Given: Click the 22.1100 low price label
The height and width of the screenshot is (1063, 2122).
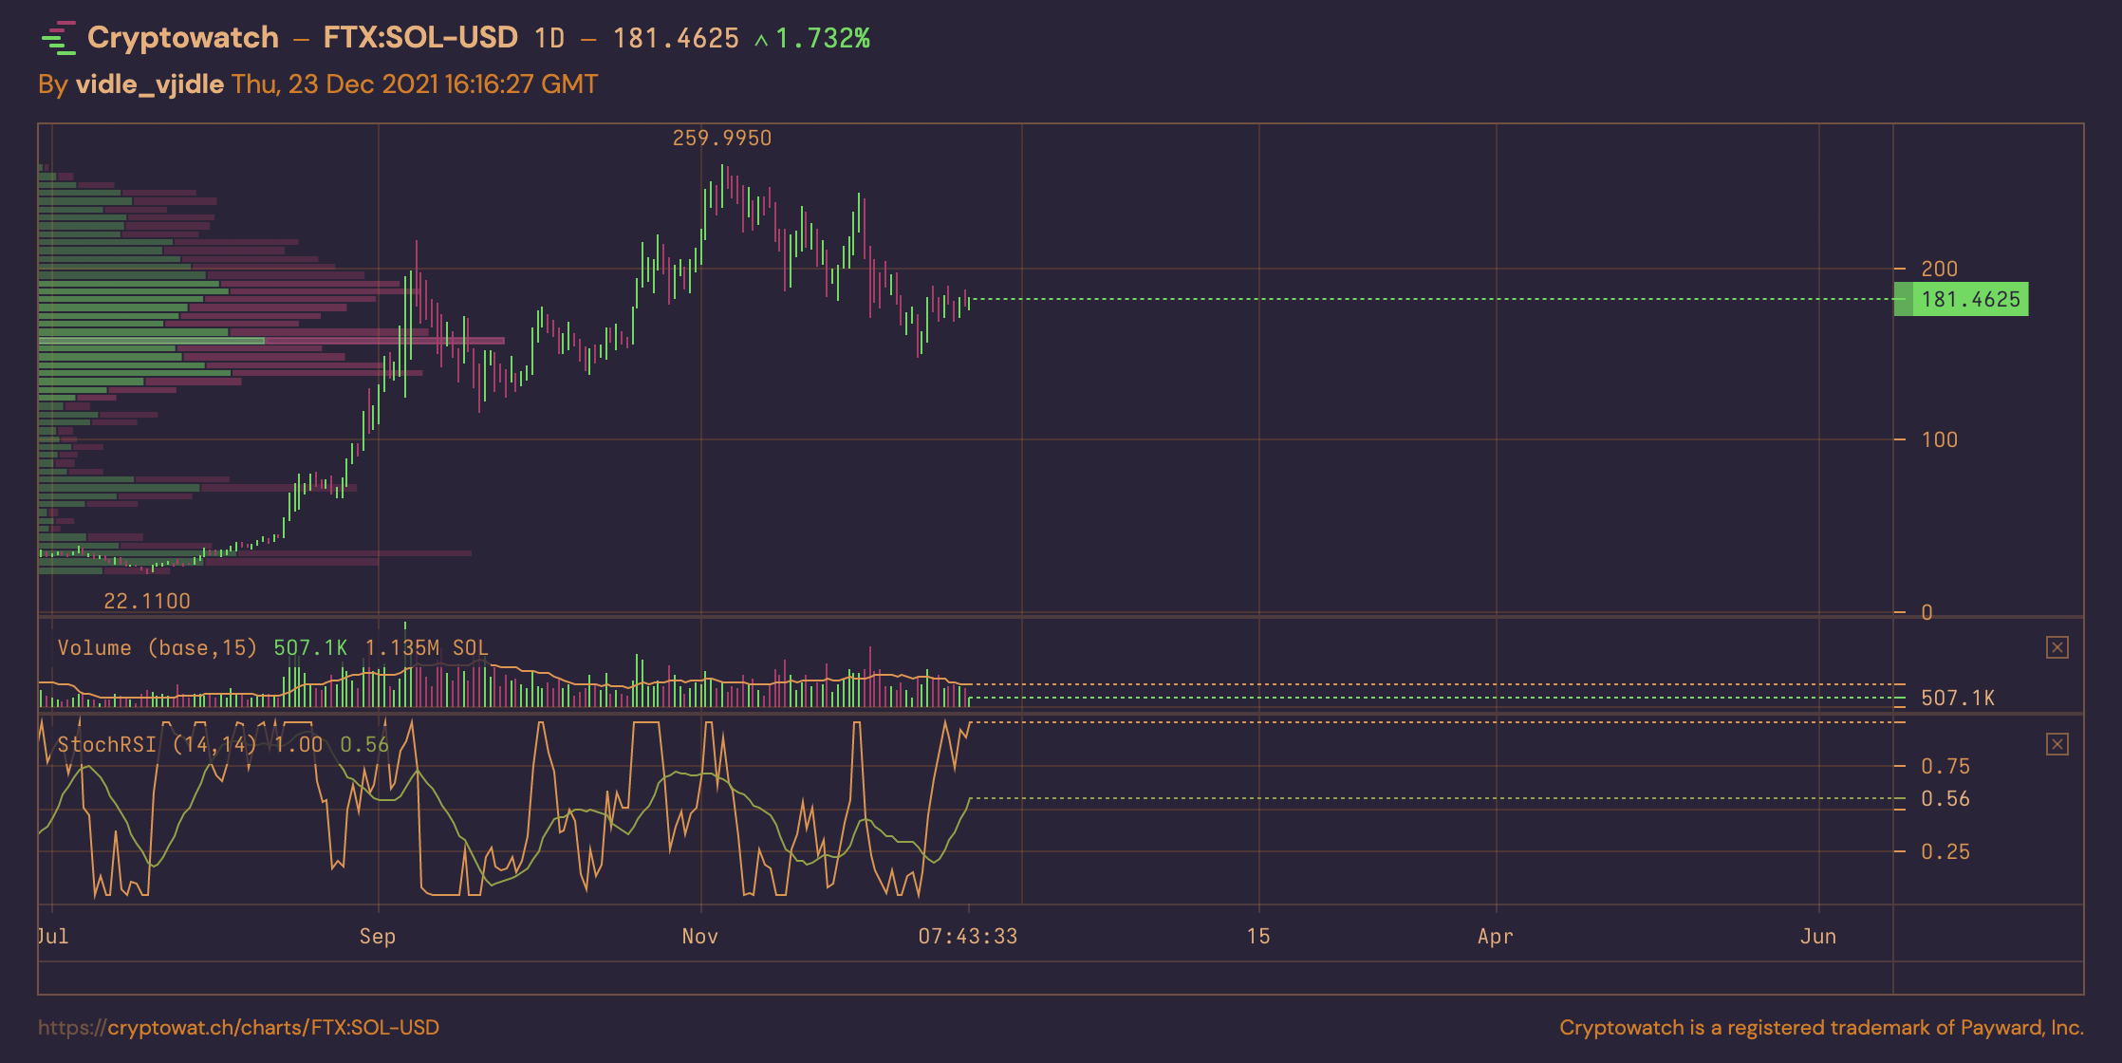Looking at the screenshot, I should [x=147, y=601].
